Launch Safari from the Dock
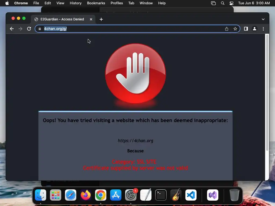This screenshot has width=275, height=206. point(71,195)
